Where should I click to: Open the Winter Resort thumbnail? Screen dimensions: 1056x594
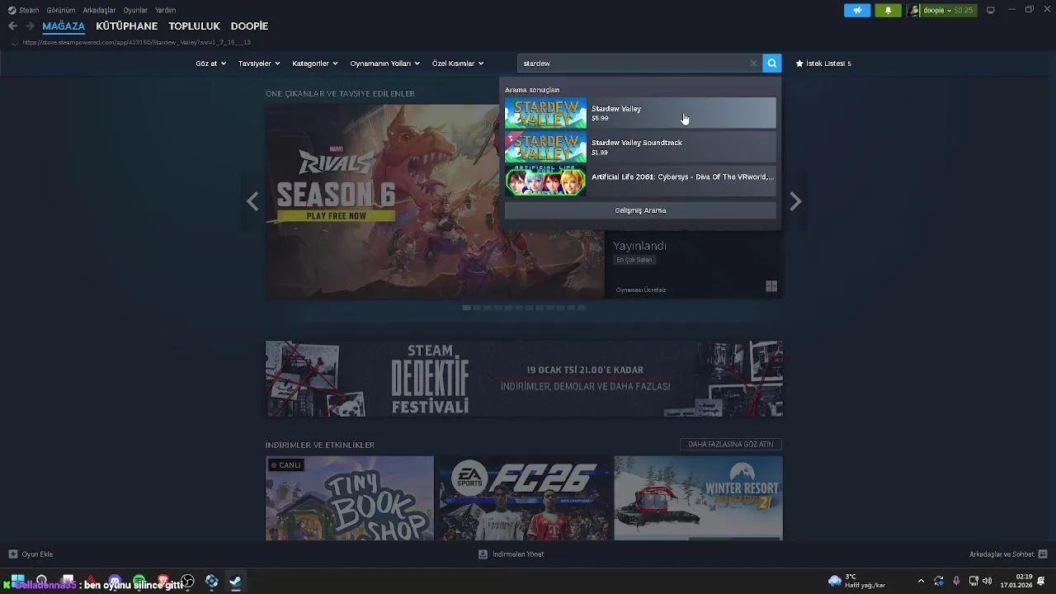tap(698, 498)
